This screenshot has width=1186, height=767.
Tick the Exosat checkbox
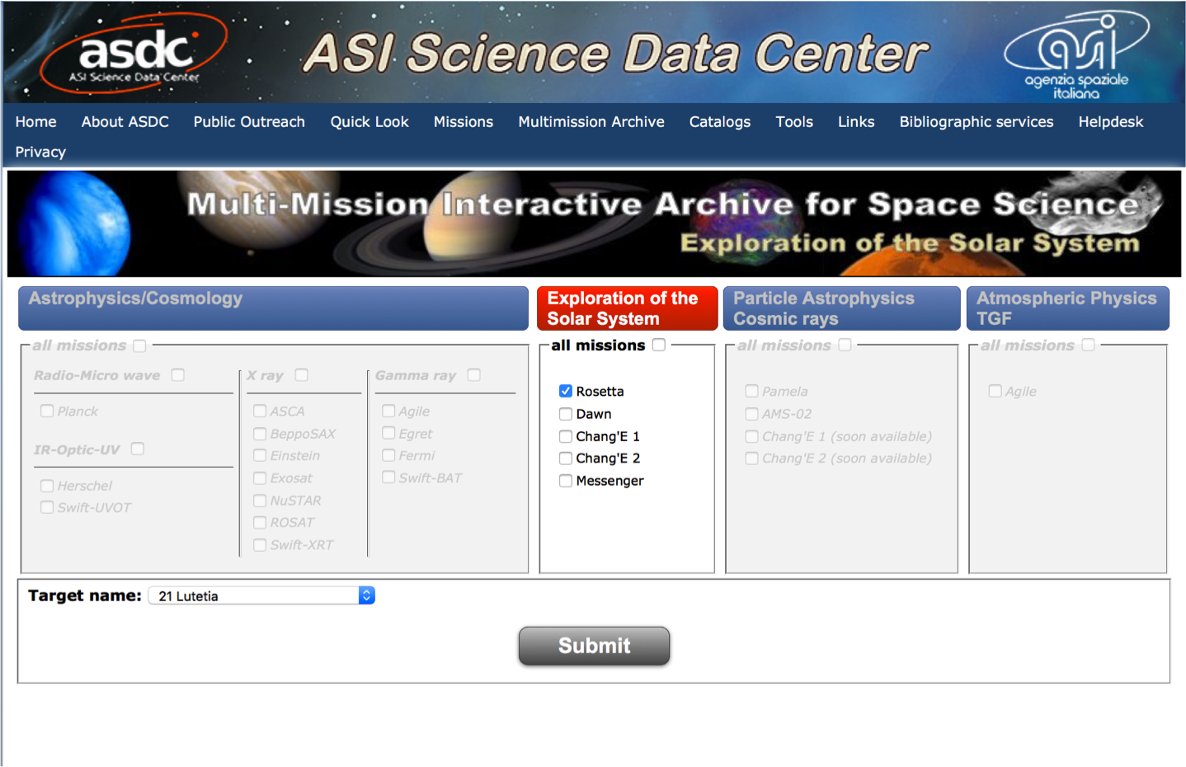260,478
